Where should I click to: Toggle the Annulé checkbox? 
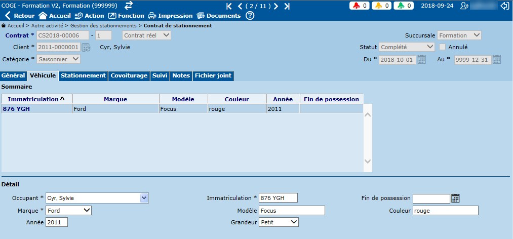(x=443, y=47)
